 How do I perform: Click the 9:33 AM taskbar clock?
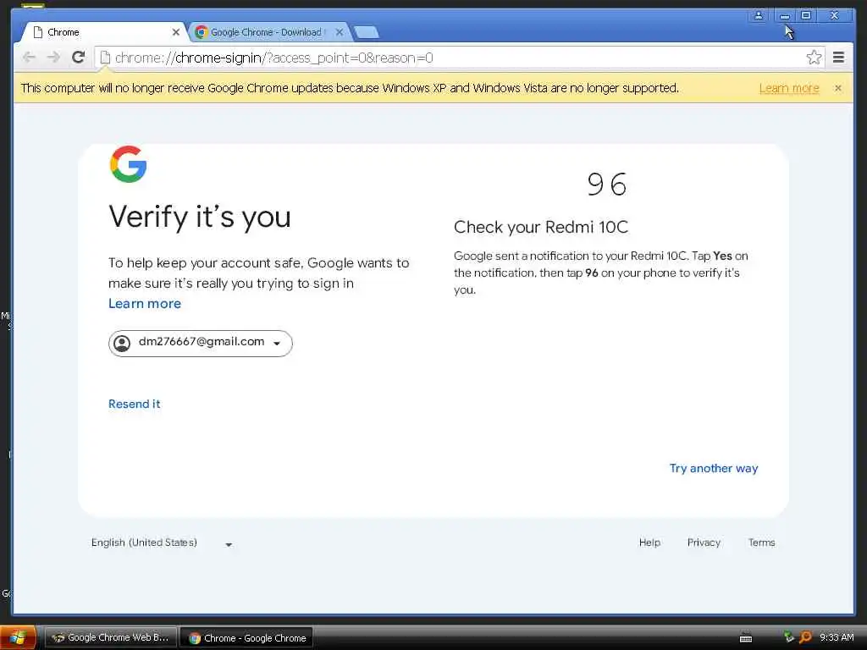pos(837,637)
